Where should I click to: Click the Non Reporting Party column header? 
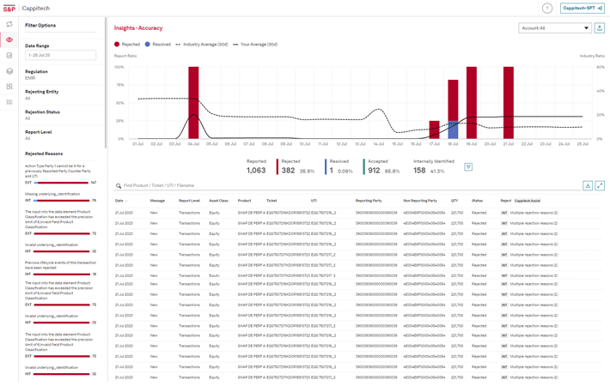pyautogui.click(x=420, y=201)
